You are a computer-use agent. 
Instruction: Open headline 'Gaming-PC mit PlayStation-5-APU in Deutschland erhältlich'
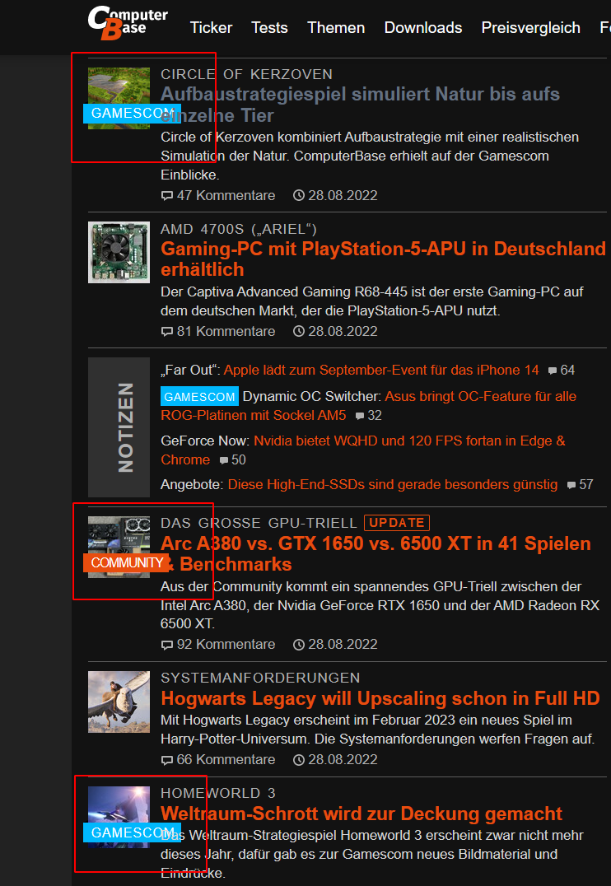383,259
